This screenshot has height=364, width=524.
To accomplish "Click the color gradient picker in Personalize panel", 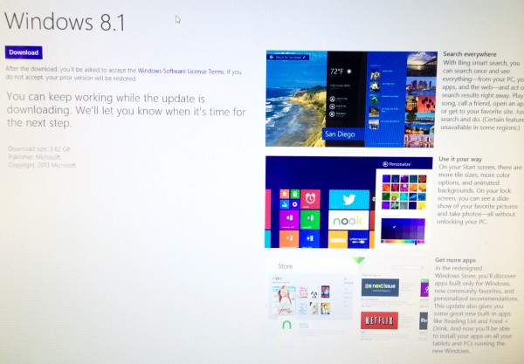I will [x=403, y=230].
